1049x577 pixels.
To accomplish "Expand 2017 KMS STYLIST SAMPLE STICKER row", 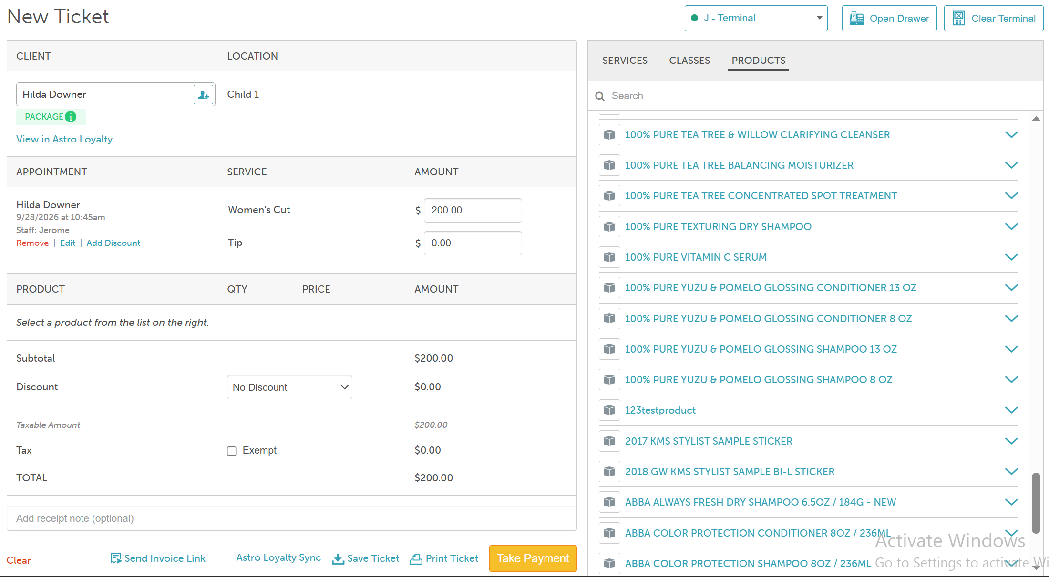I will [809, 441].
